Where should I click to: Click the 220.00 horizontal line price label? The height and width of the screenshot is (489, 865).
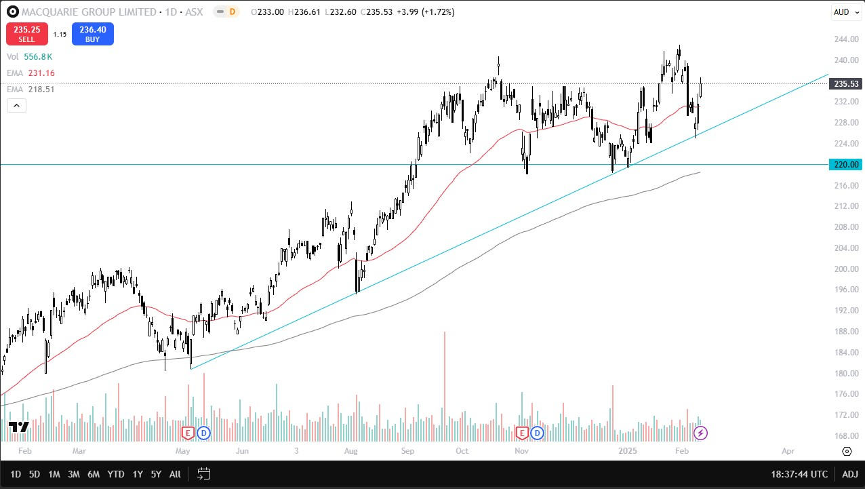point(847,164)
